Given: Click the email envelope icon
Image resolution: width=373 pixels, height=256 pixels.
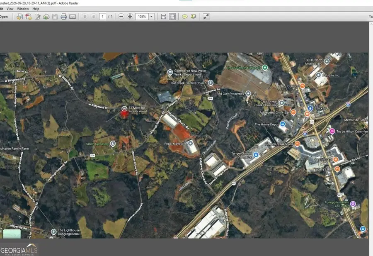Looking at the screenshot, I should click(x=73, y=17).
